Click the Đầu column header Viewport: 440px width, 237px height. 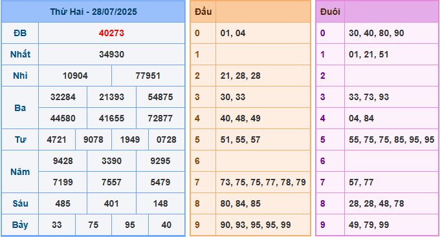click(x=203, y=12)
